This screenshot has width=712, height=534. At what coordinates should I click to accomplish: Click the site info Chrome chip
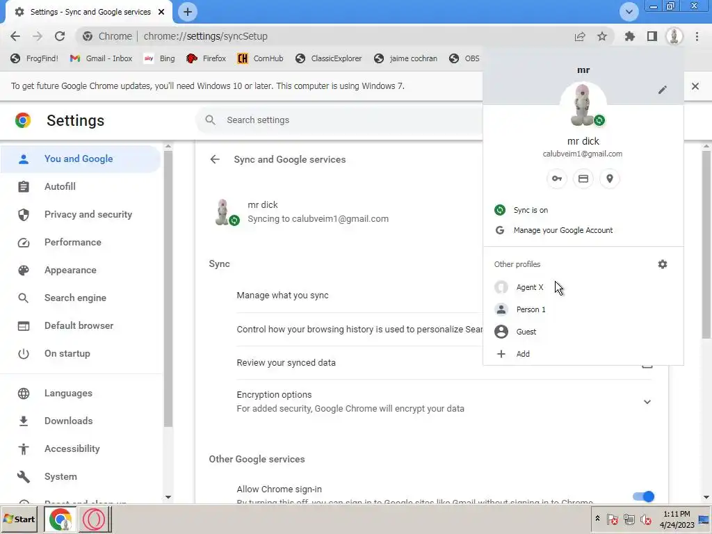(x=108, y=36)
